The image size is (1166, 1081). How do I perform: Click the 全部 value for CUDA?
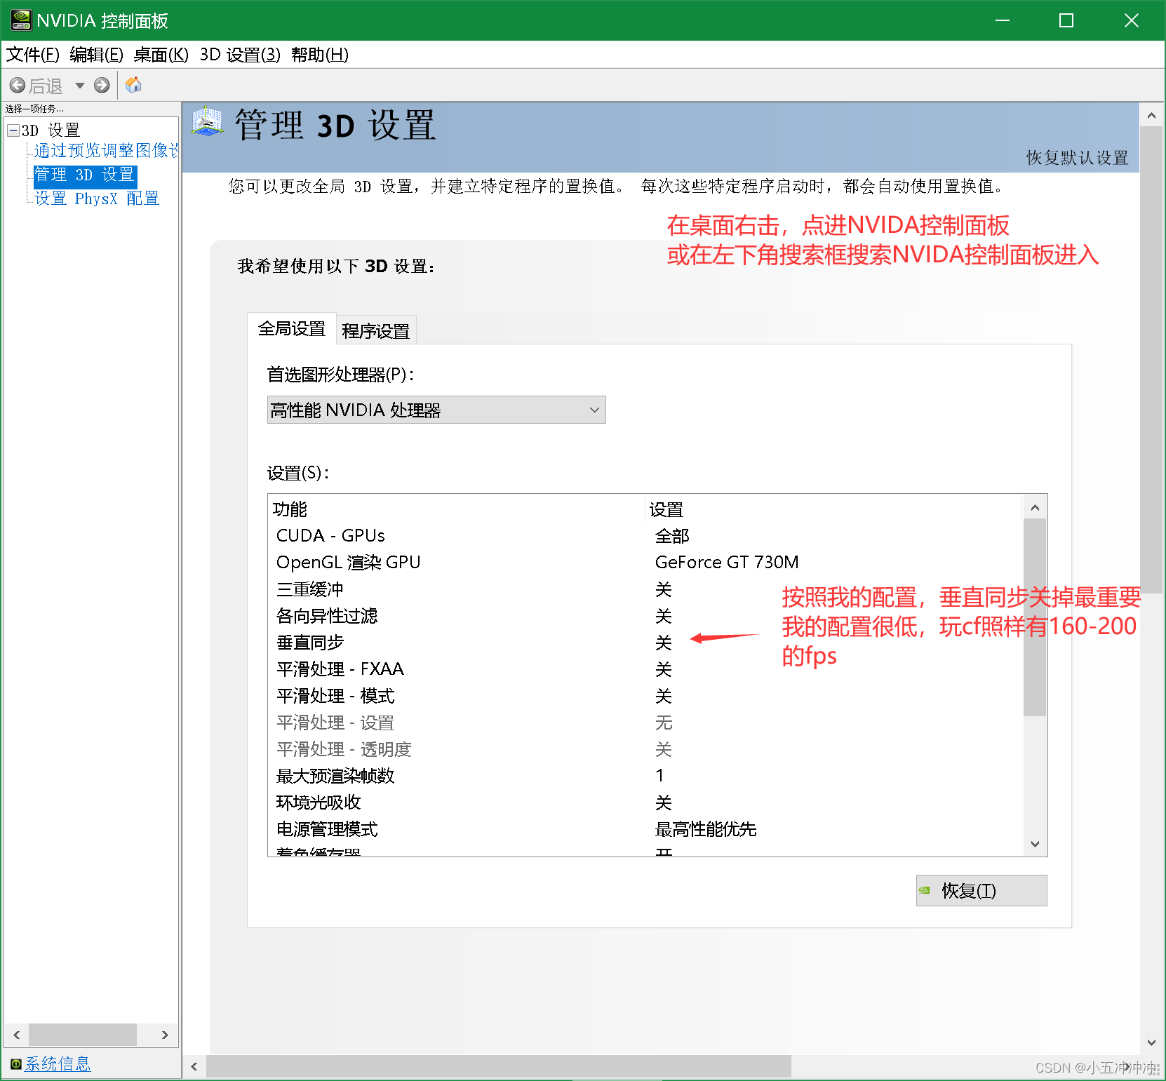point(672,536)
